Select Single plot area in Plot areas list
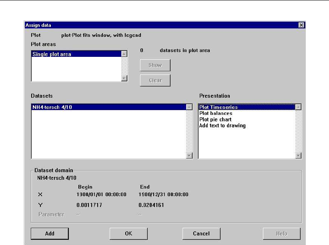 [x=76, y=54]
